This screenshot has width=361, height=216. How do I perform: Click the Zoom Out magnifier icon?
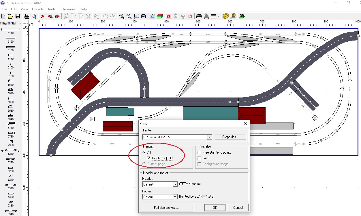pos(129,16)
